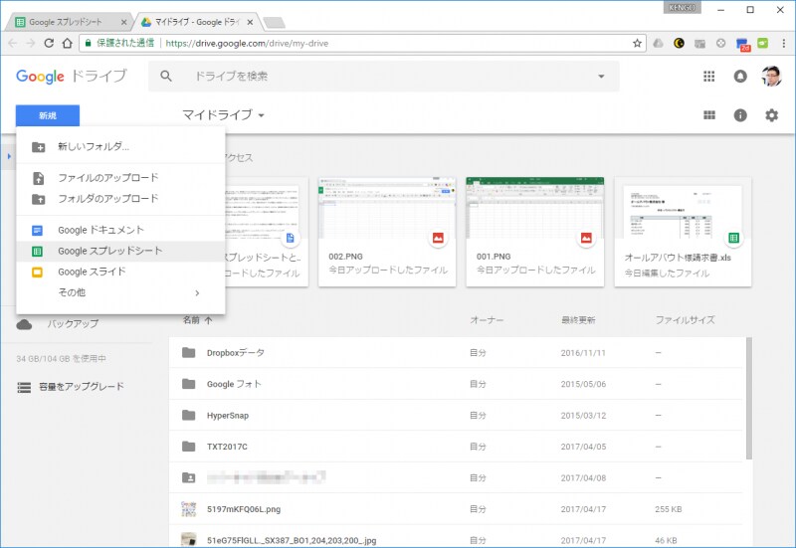Open the Chrome three-dot menu

pos(784,43)
